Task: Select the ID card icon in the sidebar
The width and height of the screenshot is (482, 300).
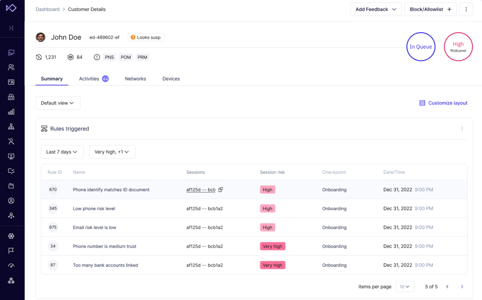Action: click(x=11, y=82)
